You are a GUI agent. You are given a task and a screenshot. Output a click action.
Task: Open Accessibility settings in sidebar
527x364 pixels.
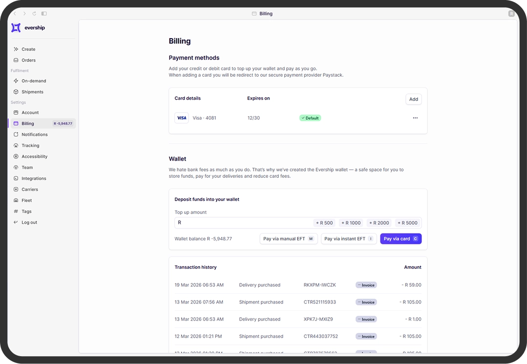[x=34, y=157]
